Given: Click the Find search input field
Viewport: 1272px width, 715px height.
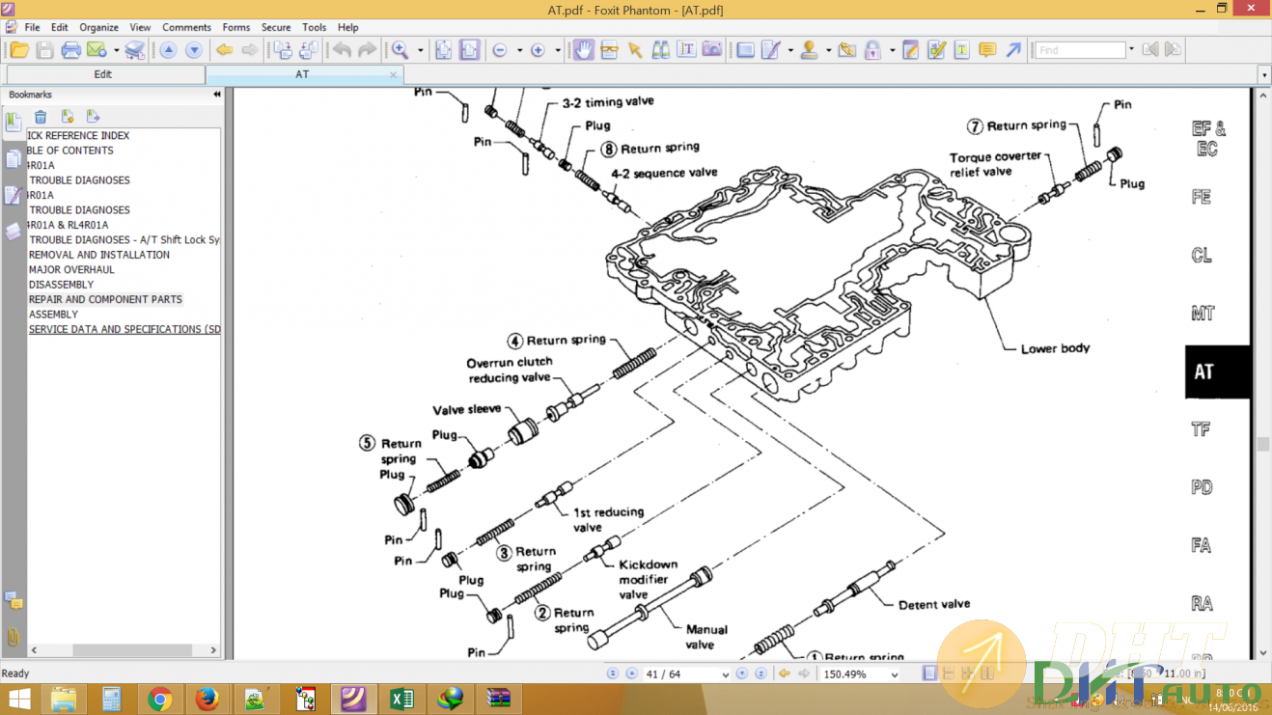Looking at the screenshot, I should pos(1081,50).
